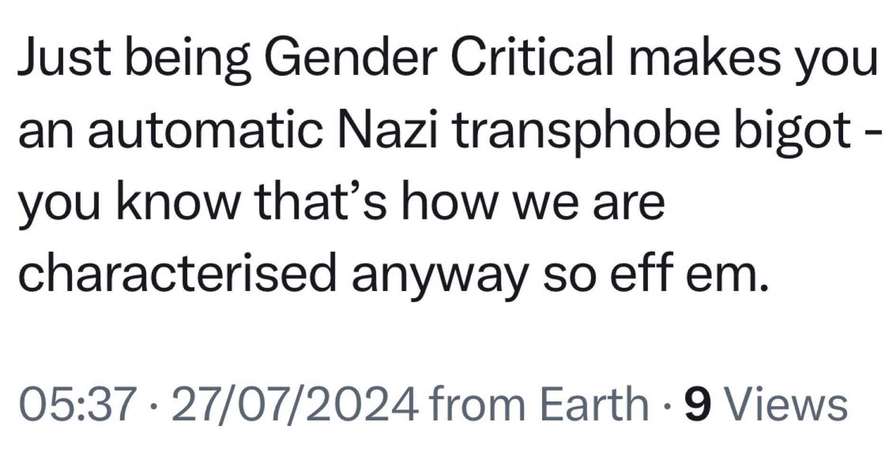Open the 9 Views count
The width and height of the screenshot is (893, 464).
tap(765, 403)
